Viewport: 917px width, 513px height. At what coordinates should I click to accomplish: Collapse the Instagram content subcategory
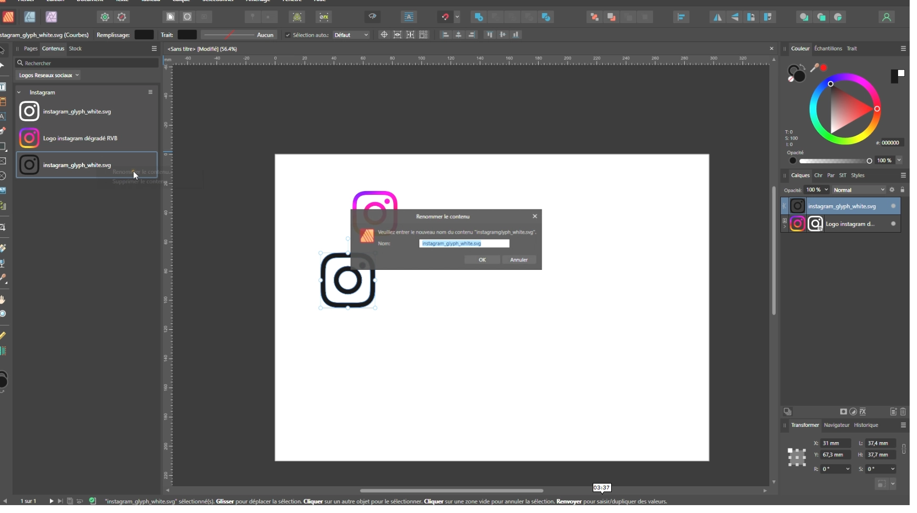(19, 92)
